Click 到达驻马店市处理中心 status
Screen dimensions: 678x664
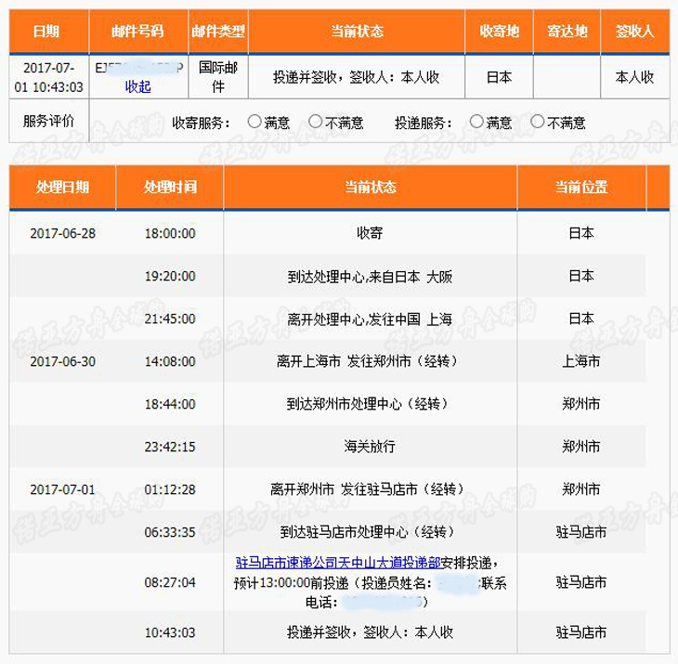[x=367, y=532]
